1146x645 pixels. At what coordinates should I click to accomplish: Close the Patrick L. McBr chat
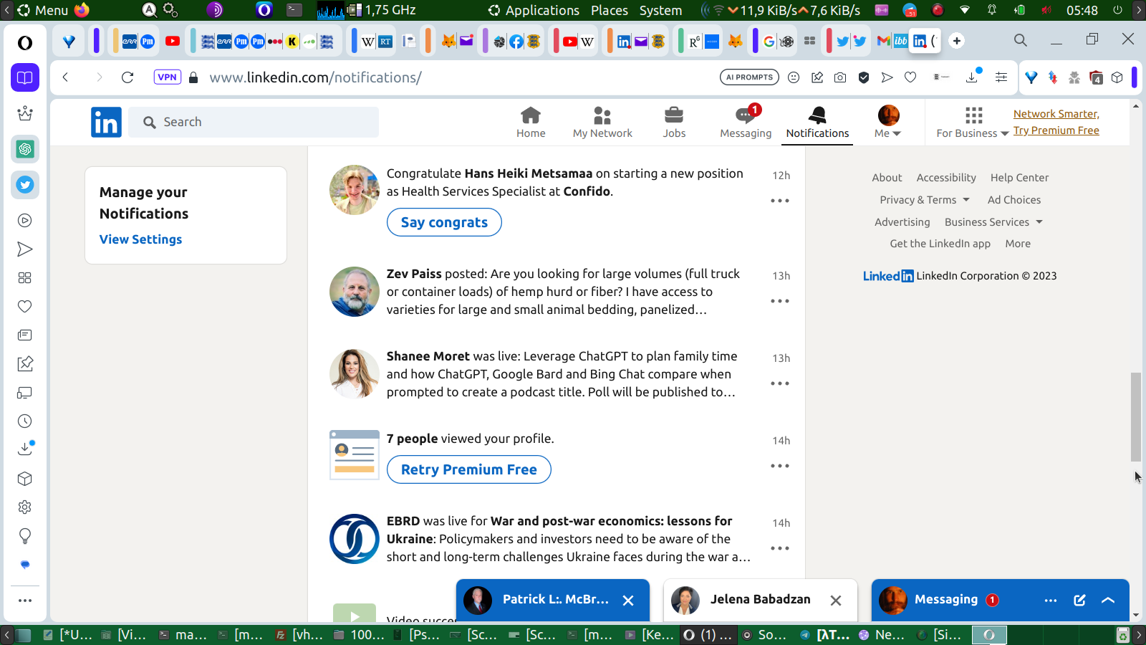pos(628,601)
